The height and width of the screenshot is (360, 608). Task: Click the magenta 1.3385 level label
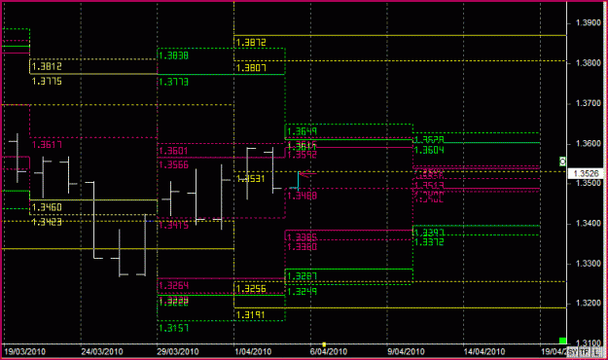(x=303, y=236)
